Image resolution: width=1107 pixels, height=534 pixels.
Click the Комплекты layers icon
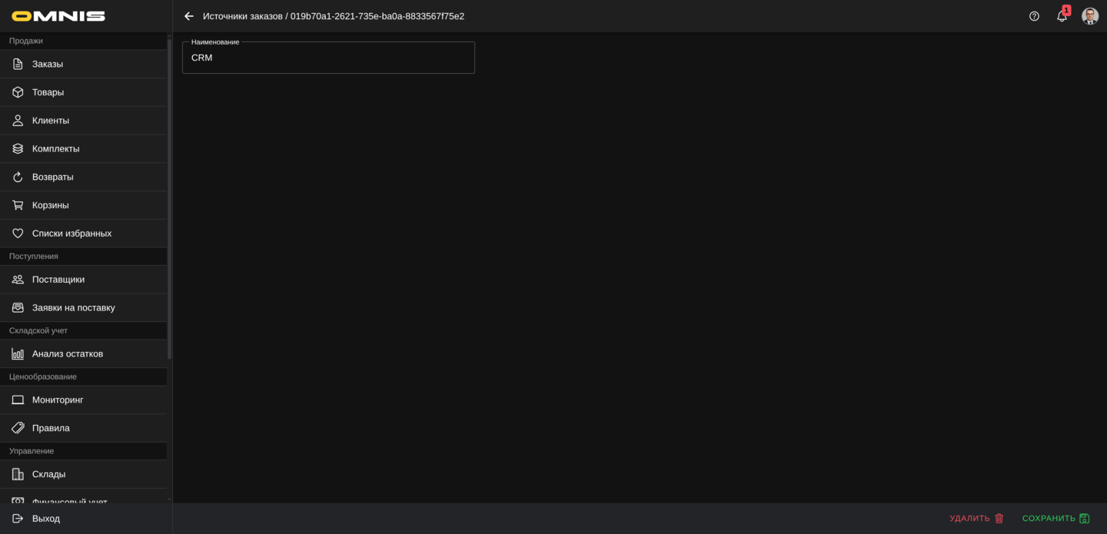(x=18, y=148)
